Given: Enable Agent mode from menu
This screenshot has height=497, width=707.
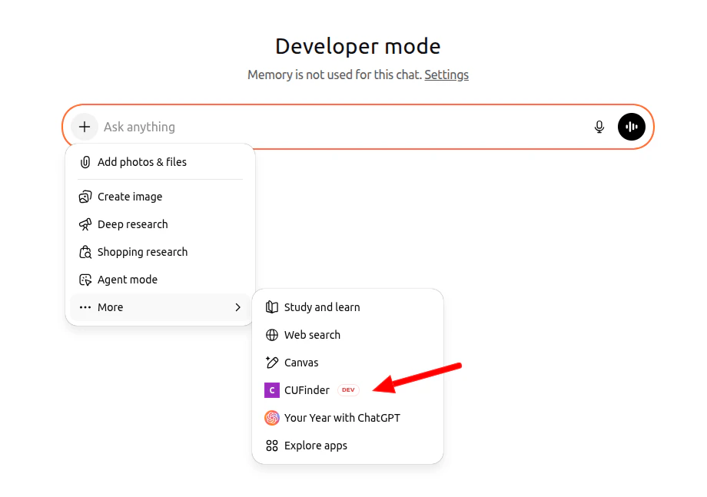Looking at the screenshot, I should 160,280.
